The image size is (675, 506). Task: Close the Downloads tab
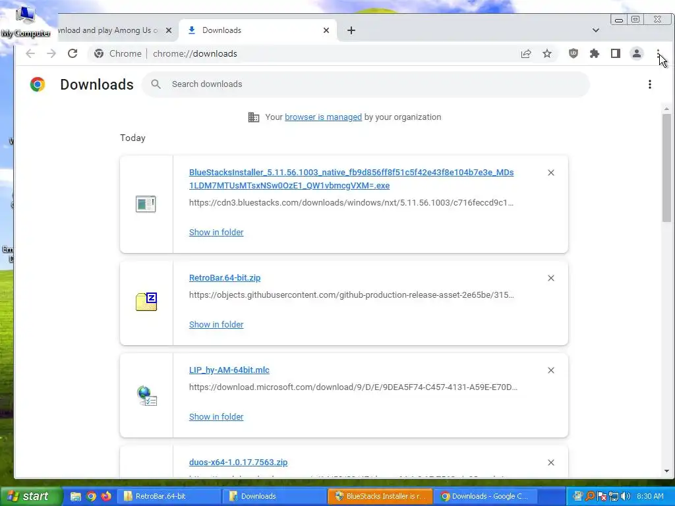tap(326, 30)
